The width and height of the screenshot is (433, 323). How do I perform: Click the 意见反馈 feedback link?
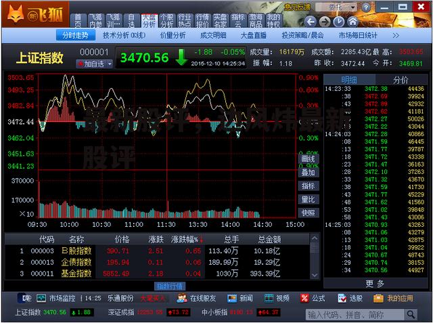(298, 7)
